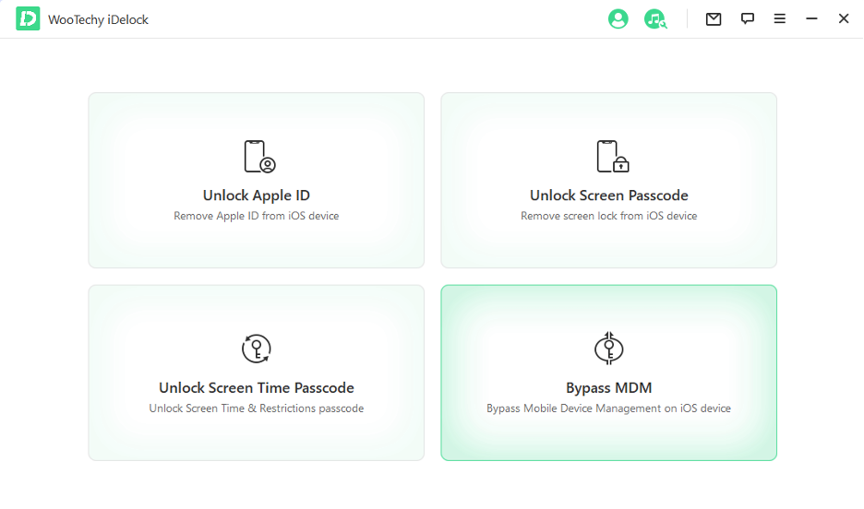This screenshot has height=509, width=864.
Task: Open the feedback chat bubble icon
Action: tap(748, 18)
